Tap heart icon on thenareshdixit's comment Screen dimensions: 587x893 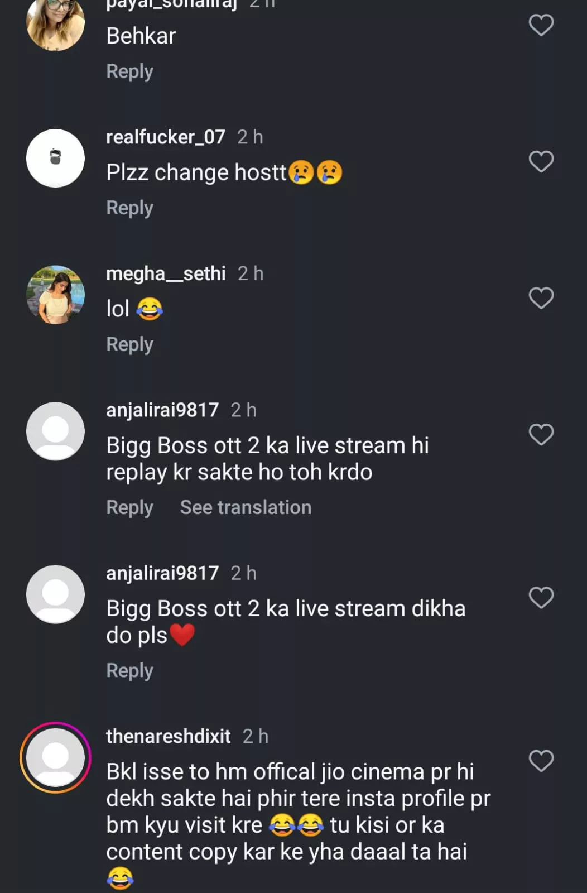[541, 761]
